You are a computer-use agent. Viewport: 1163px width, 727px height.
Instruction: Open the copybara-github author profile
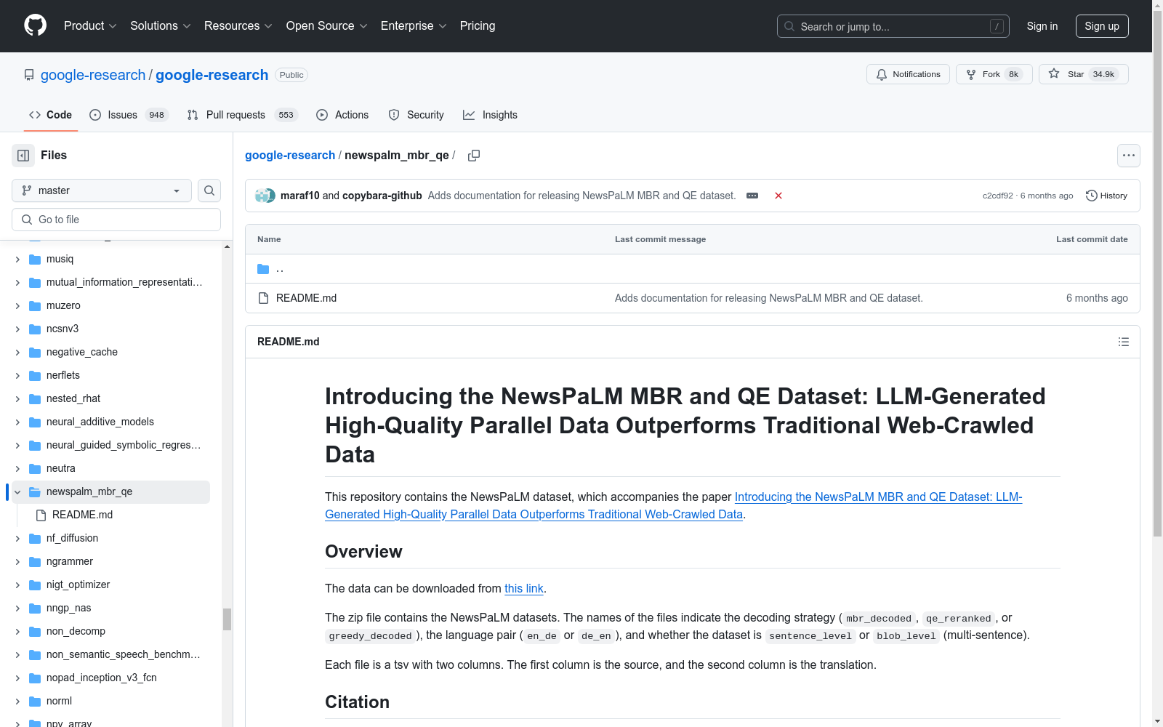(382, 196)
